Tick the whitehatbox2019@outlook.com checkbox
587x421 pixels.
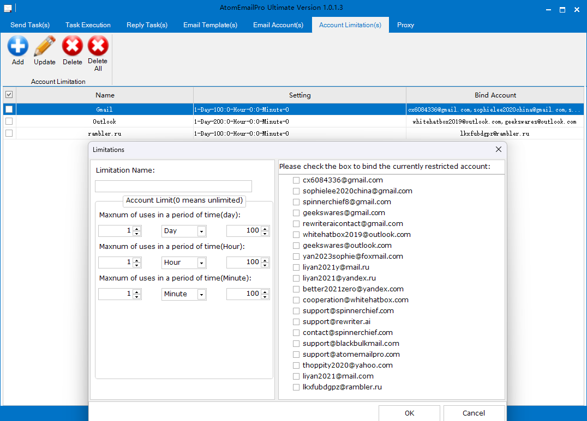point(296,235)
